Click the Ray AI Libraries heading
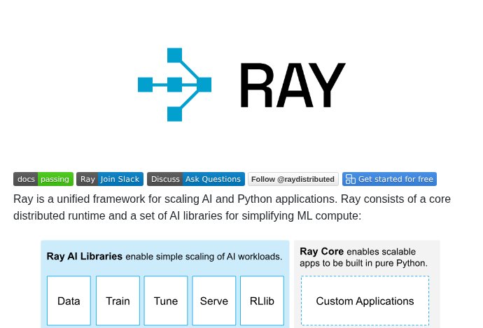Viewport: 483px width, 328px height. coord(85,256)
